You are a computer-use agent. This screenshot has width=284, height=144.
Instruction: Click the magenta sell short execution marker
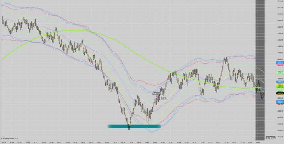157,97
